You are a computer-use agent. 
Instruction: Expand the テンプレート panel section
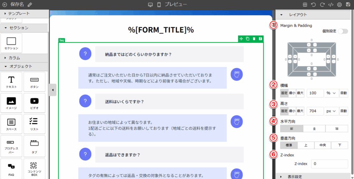(x=19, y=13)
